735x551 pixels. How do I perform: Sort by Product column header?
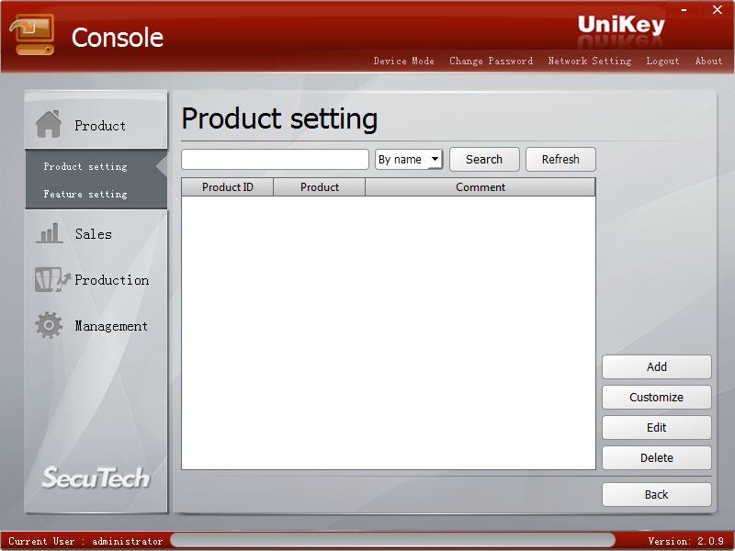pos(319,187)
